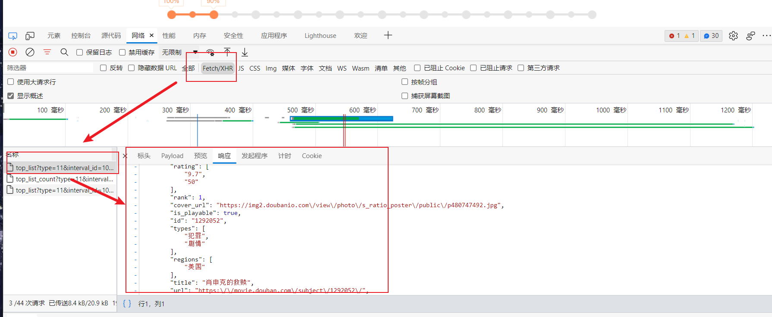Switch to 元素 tab
The width and height of the screenshot is (772, 317).
54,36
